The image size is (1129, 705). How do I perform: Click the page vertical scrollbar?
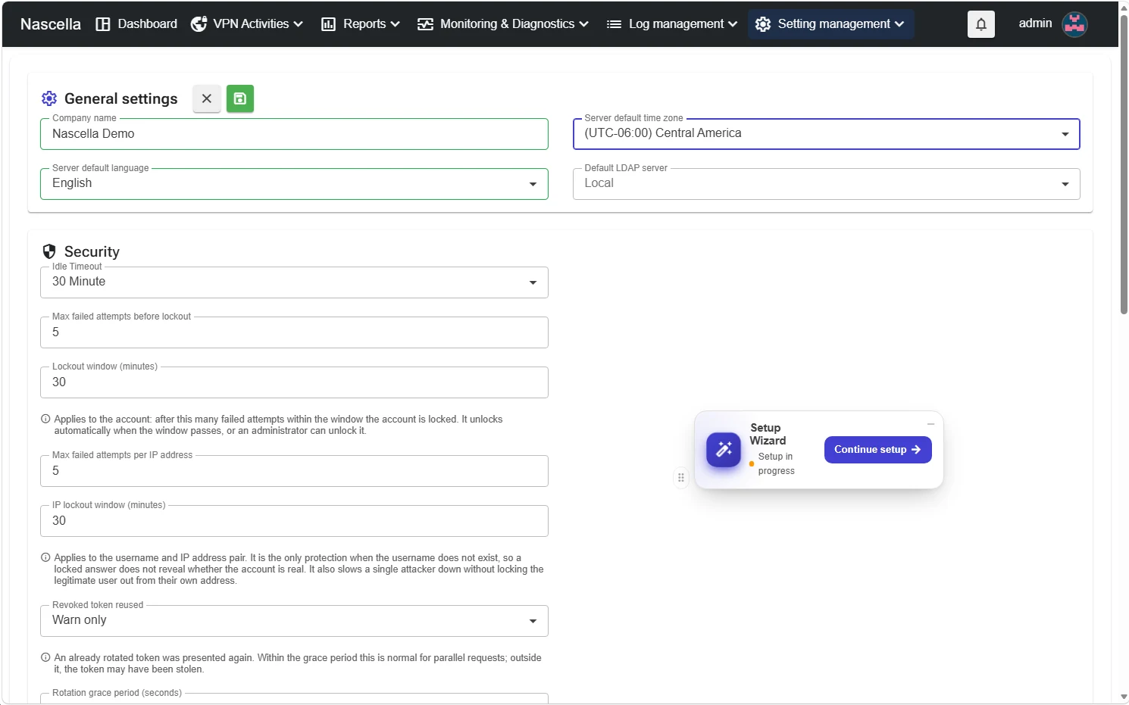tap(1124, 165)
